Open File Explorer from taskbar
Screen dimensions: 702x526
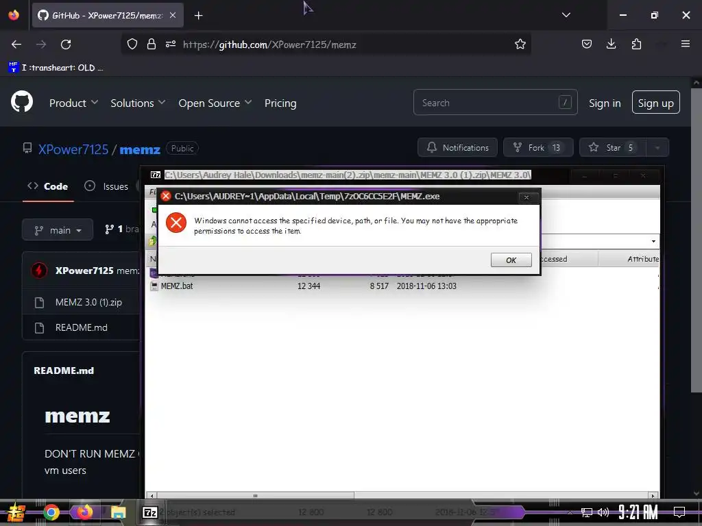pos(118,512)
